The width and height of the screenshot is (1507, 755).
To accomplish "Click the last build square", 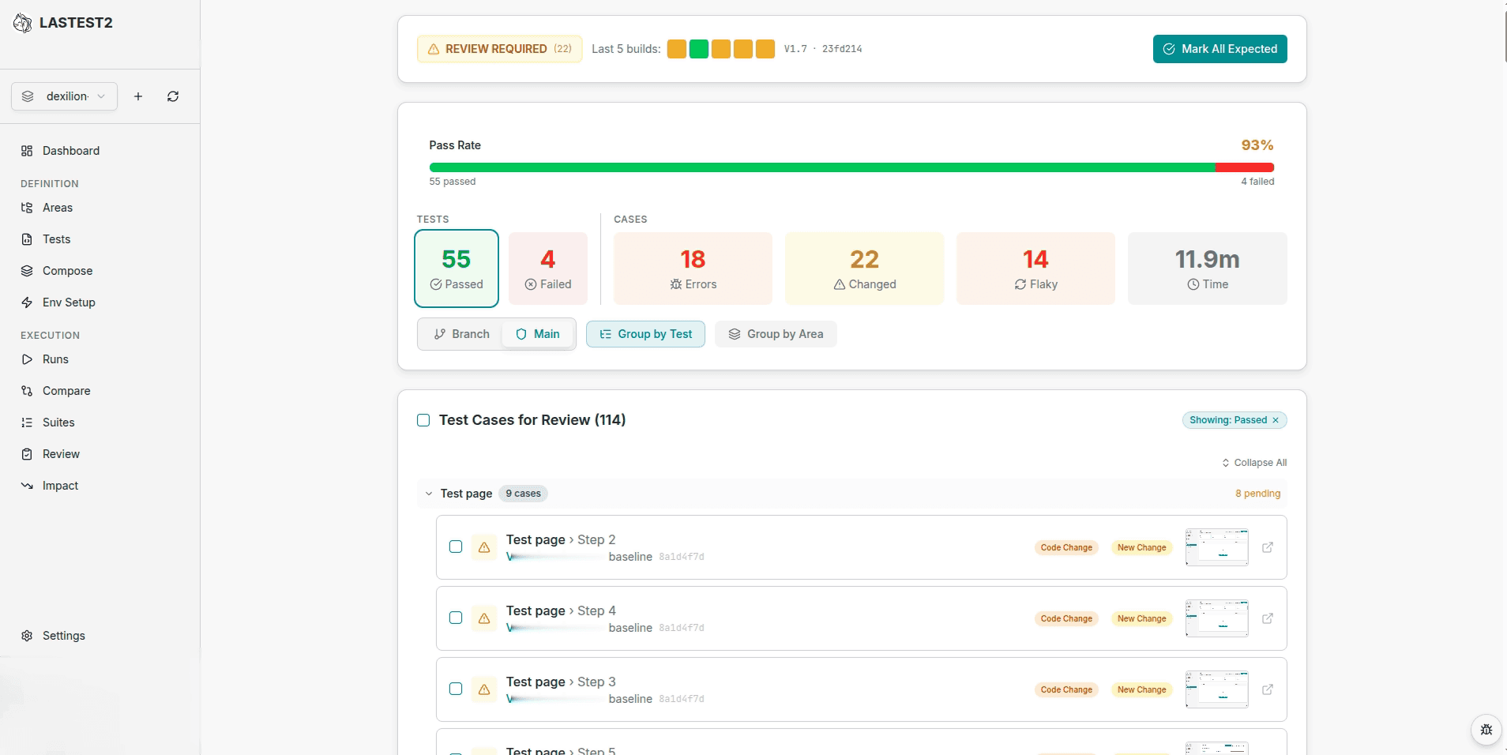I will point(765,49).
